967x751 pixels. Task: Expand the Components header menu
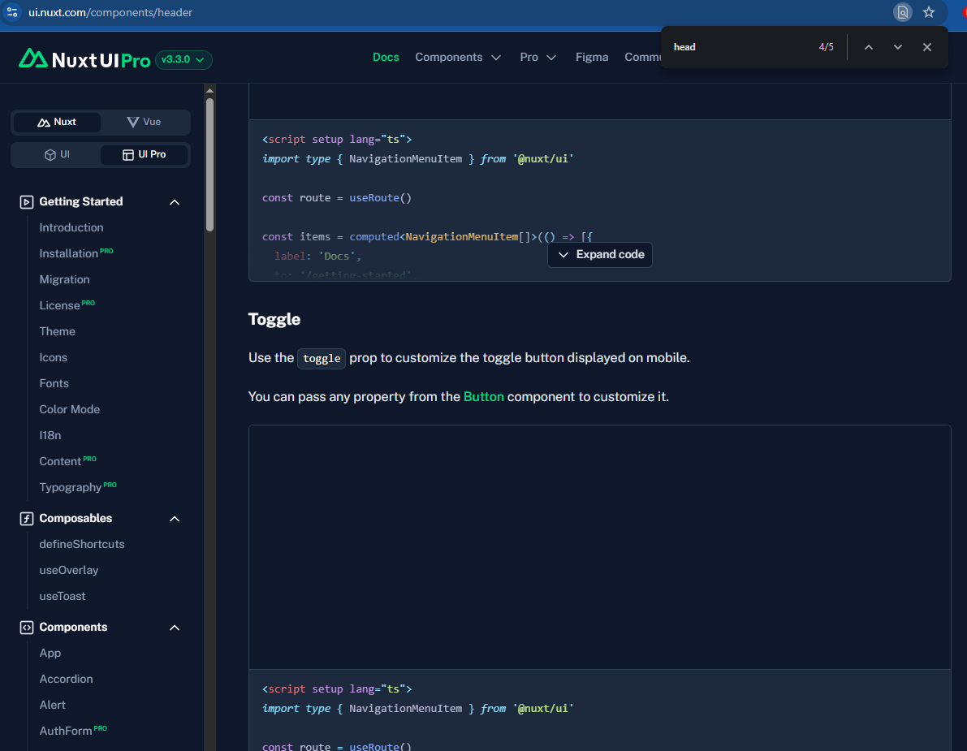(458, 58)
